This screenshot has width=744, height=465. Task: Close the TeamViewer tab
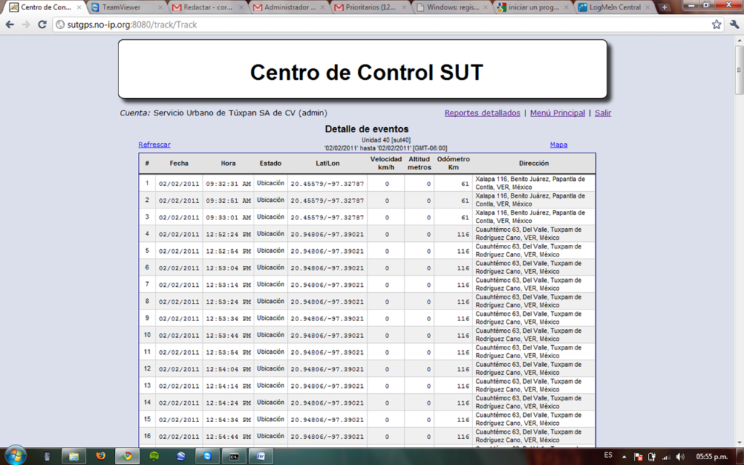click(161, 7)
